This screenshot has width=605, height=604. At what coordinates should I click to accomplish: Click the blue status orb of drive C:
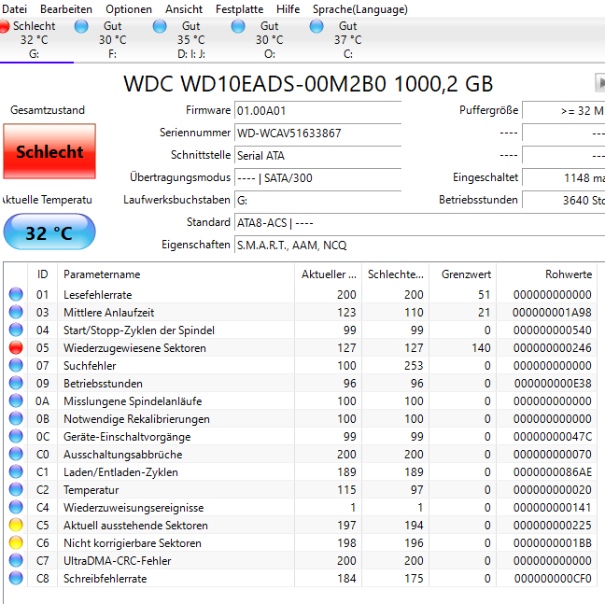click(317, 26)
